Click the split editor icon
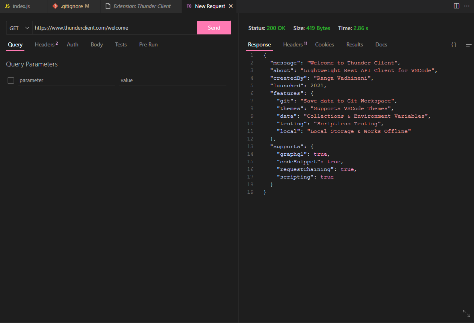 click(456, 6)
